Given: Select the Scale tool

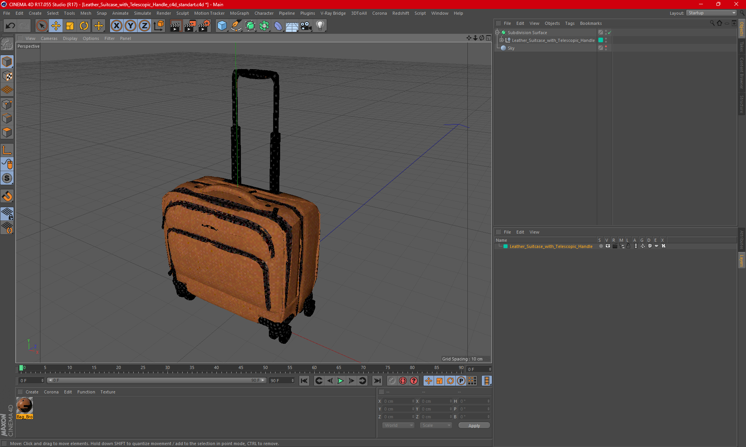Looking at the screenshot, I should [70, 26].
